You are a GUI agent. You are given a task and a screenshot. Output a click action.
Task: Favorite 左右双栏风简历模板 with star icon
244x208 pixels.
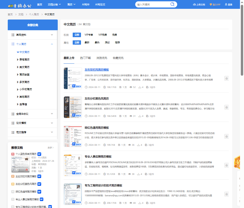pyautogui.click(x=226, y=78)
